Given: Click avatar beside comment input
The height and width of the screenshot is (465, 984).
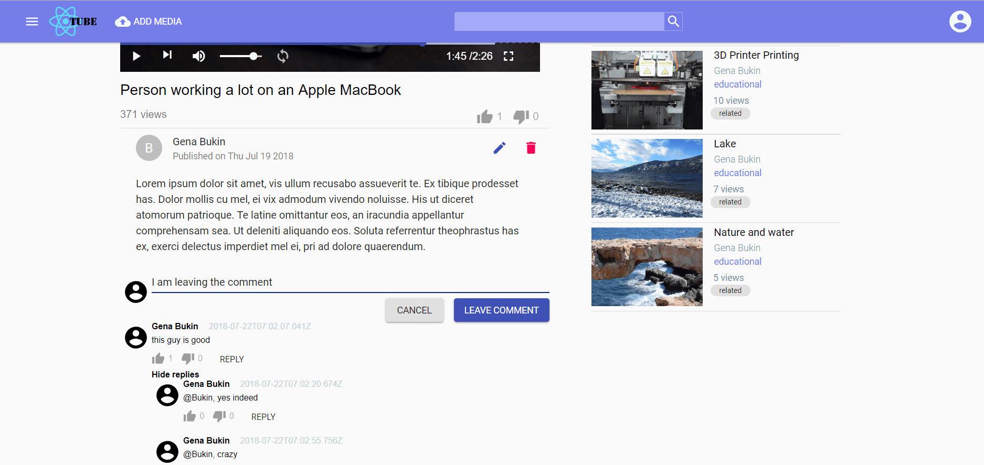Looking at the screenshot, I should tap(136, 292).
